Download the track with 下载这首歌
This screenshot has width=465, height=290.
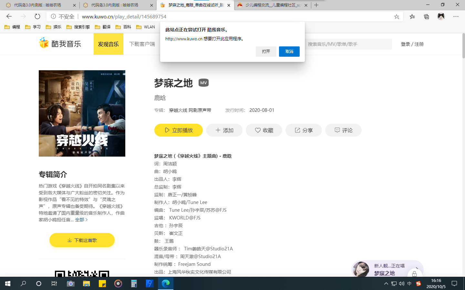pyautogui.click(x=82, y=240)
